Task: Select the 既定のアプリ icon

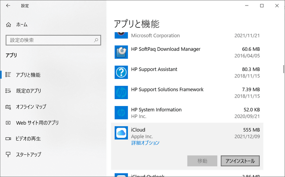Action: [x=8, y=91]
